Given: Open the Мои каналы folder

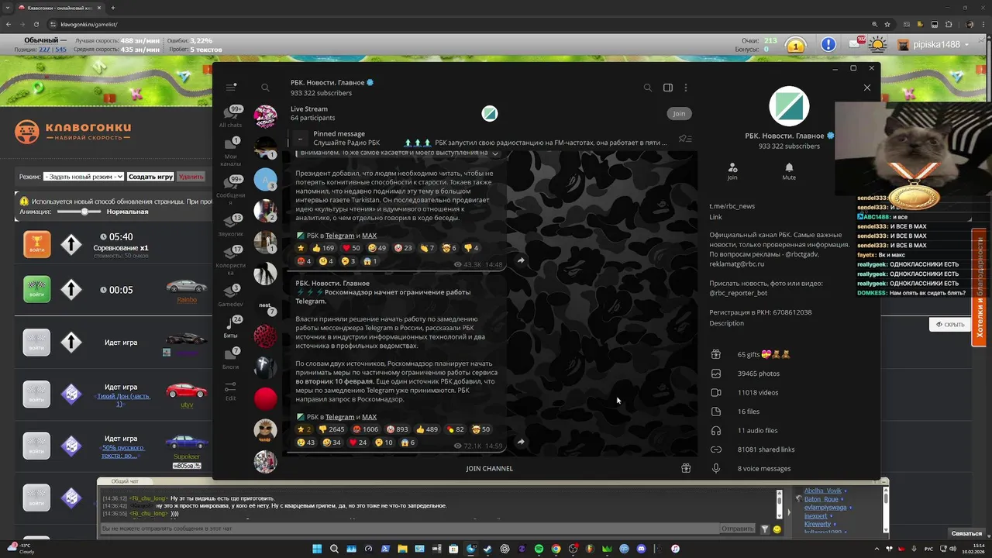Looking at the screenshot, I should point(230,153).
